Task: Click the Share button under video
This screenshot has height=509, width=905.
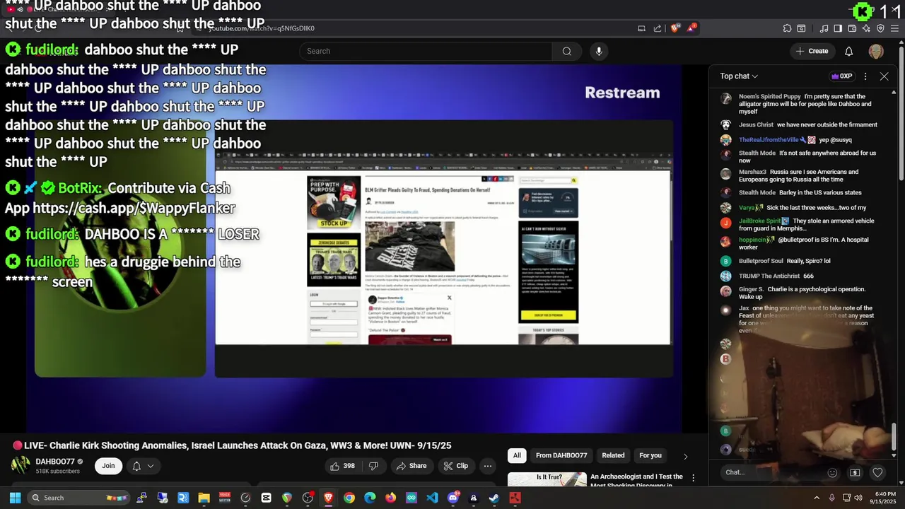Action: click(411, 466)
